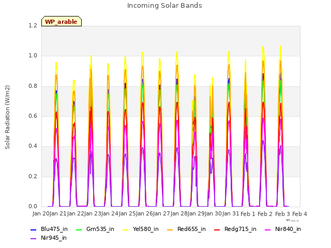Click the 0.6 y-axis tick label
The height and width of the screenshot is (248, 331).
33,116
